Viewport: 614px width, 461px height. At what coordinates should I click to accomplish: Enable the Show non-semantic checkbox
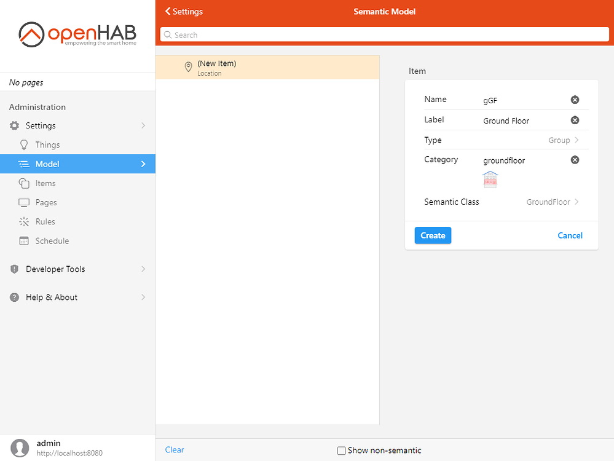pyautogui.click(x=341, y=451)
